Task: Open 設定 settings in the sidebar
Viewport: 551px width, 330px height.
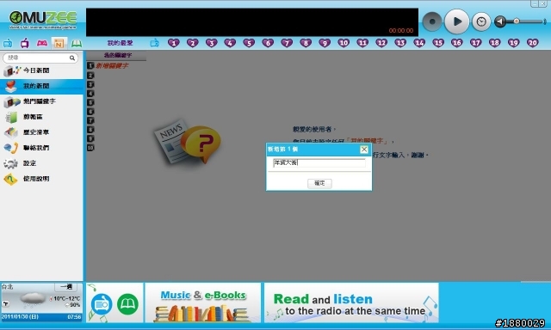Action: [41, 163]
